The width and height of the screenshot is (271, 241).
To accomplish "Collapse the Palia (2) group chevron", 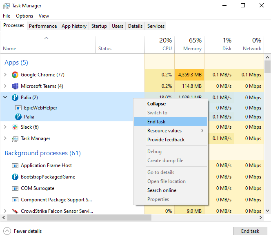I will click(5, 97).
